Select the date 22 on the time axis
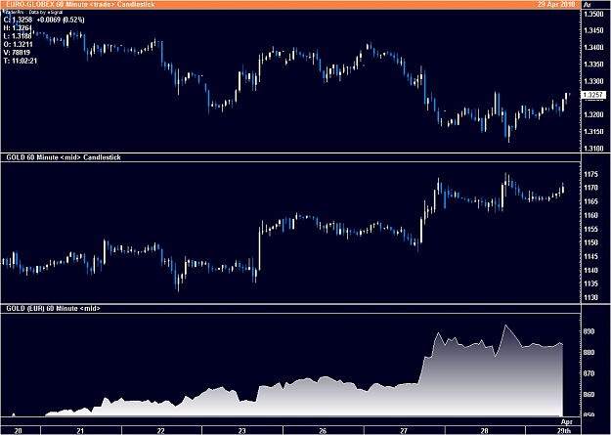This screenshot has width=611, height=435. (x=161, y=431)
